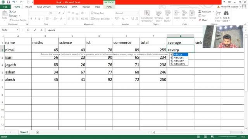
Task: Switch to the PENS tab
Action: [x=109, y=7]
